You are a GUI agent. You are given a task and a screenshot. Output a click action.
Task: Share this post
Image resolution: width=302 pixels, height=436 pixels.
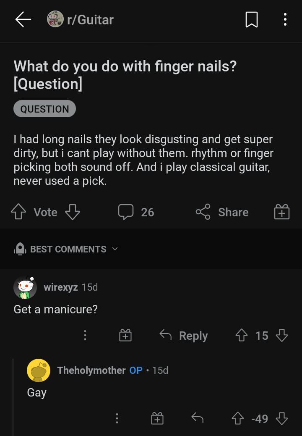click(x=222, y=212)
